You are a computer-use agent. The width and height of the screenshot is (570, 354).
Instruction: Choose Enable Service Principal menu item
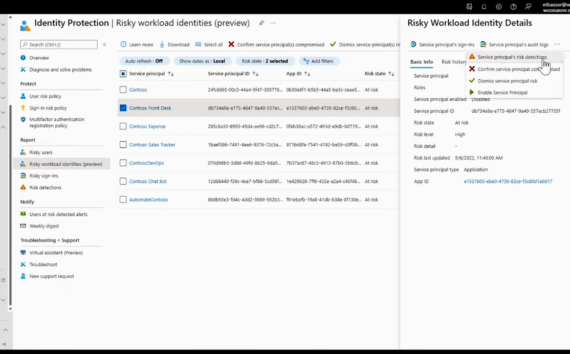pos(514,93)
